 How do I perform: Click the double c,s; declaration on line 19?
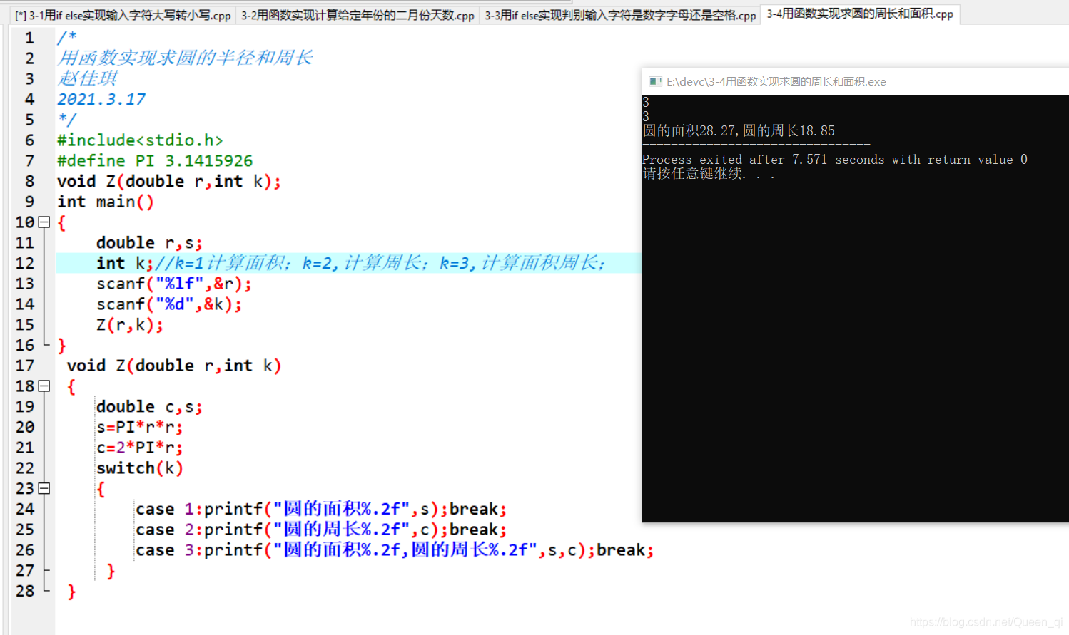point(150,407)
